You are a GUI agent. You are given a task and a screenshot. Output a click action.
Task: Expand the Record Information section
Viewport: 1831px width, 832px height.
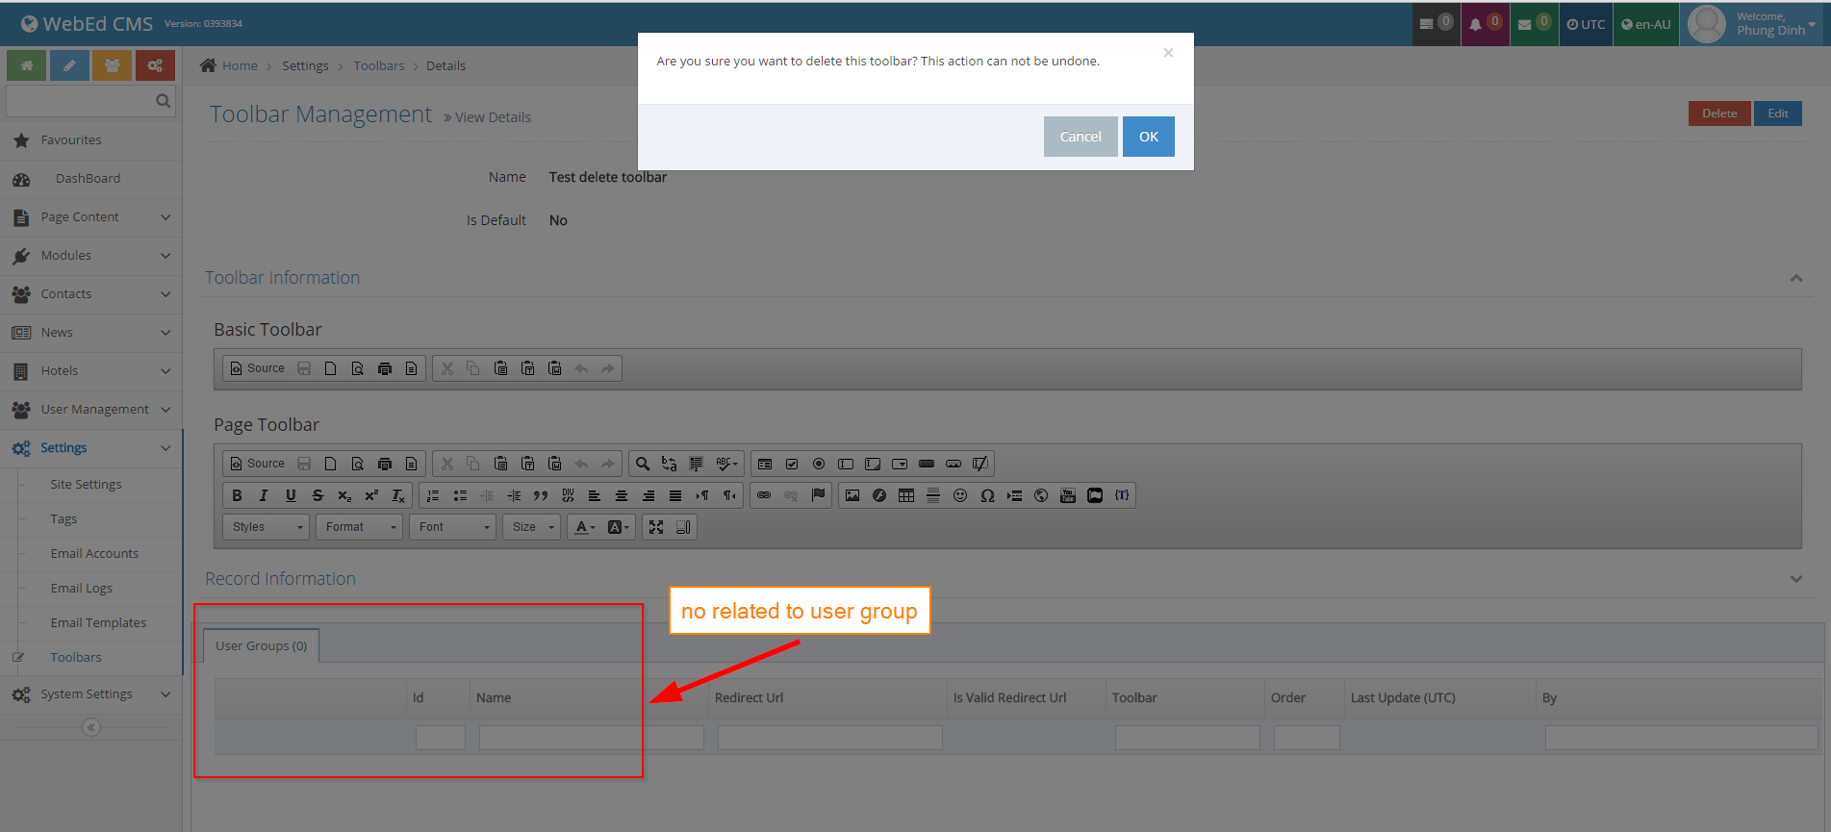click(x=1795, y=579)
